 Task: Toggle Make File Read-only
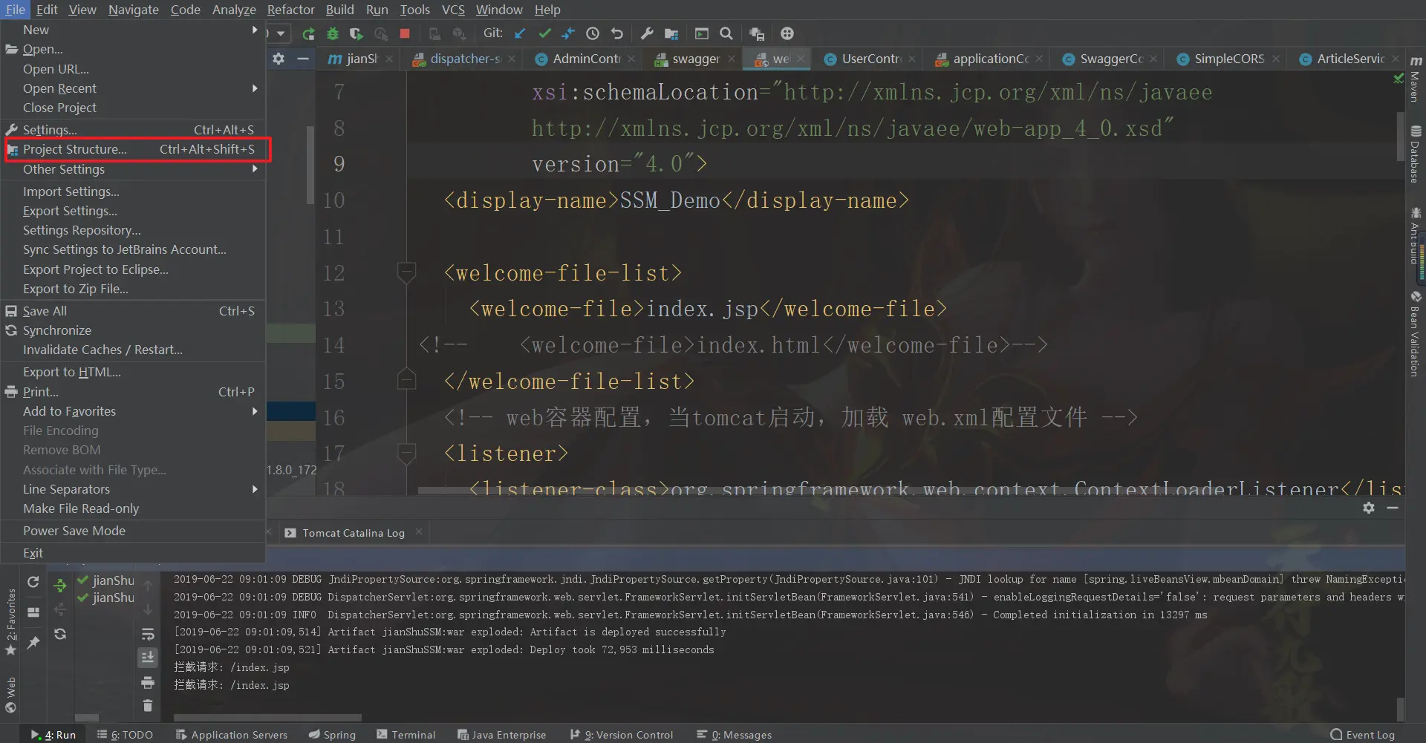[x=133, y=508]
